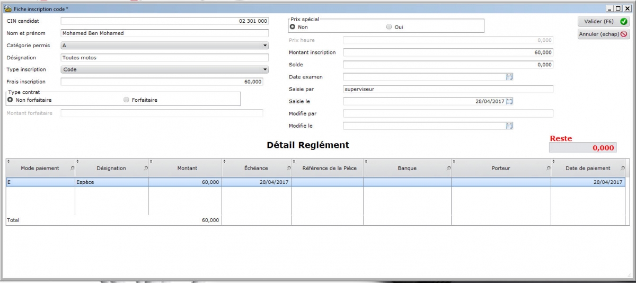Click the Valider (F6) button

pyautogui.click(x=603, y=22)
